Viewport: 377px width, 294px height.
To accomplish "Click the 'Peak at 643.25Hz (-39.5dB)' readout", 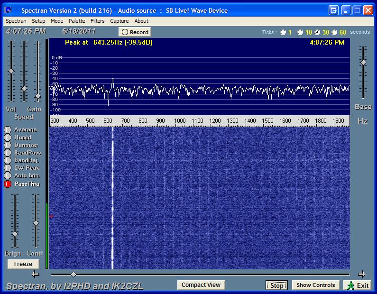I will coord(109,43).
